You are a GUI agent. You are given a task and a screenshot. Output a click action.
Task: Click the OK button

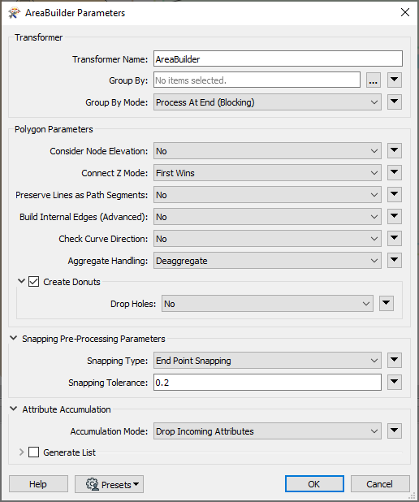(x=314, y=484)
